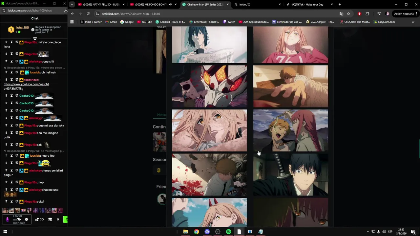Open the Letterboxd bookmark

click(x=204, y=22)
